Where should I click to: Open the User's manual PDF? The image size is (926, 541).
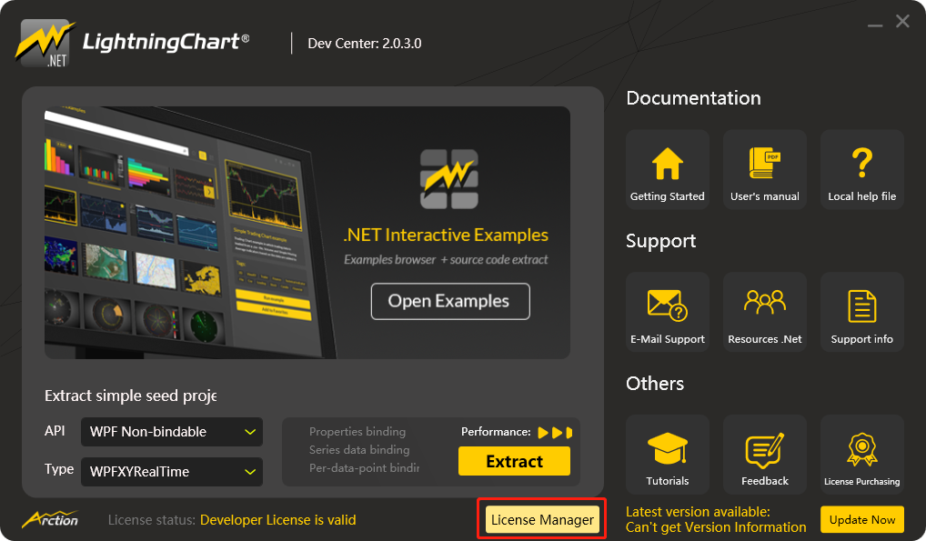(765, 169)
